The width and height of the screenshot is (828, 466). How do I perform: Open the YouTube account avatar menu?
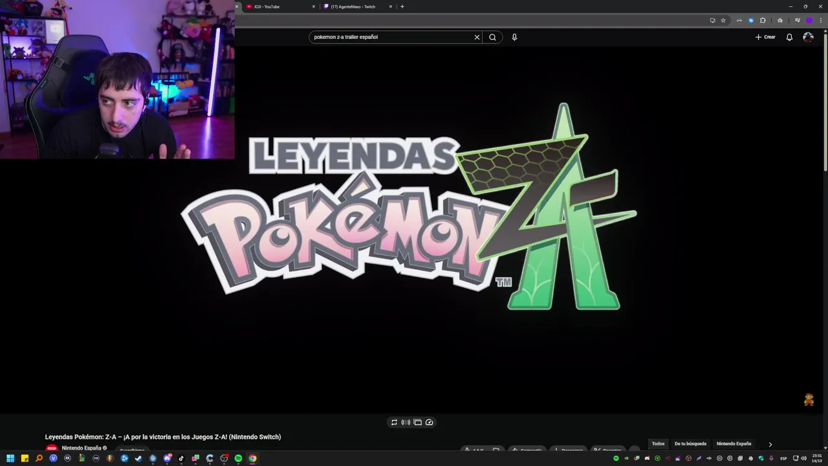pos(808,37)
